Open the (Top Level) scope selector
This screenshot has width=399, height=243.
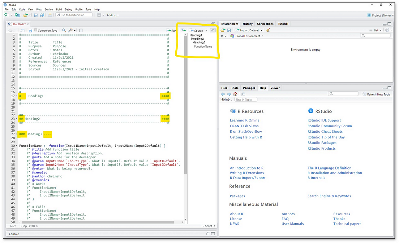30,226
